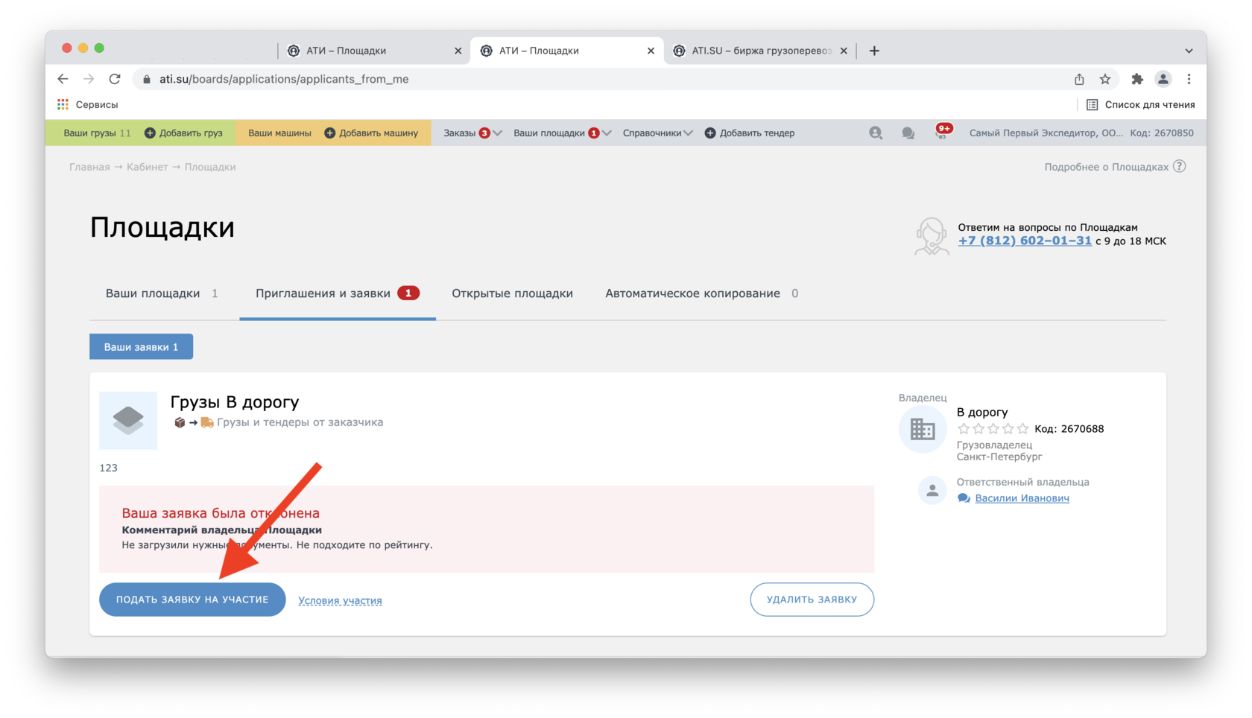Open Ваши машины in top menu
Viewport: 1252px width, 718px height.
(x=279, y=133)
